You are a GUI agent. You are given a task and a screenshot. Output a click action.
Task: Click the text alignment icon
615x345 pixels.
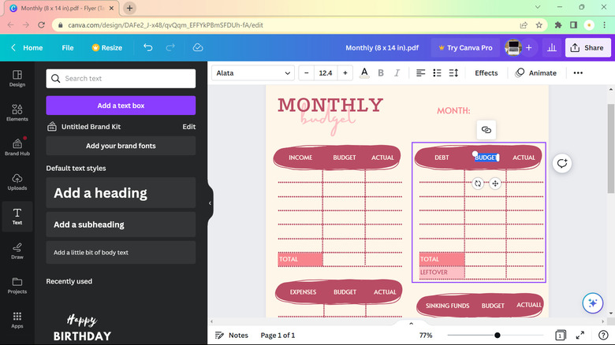point(420,73)
